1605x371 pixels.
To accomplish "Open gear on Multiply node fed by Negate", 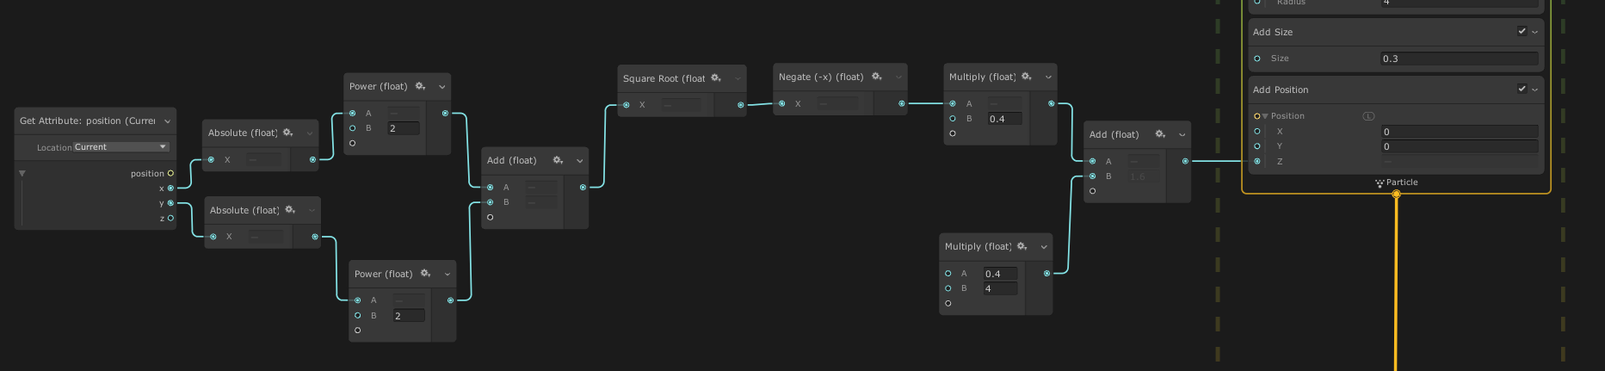I will [x=1027, y=77].
